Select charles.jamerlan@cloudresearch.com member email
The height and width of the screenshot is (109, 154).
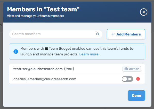(45, 79)
